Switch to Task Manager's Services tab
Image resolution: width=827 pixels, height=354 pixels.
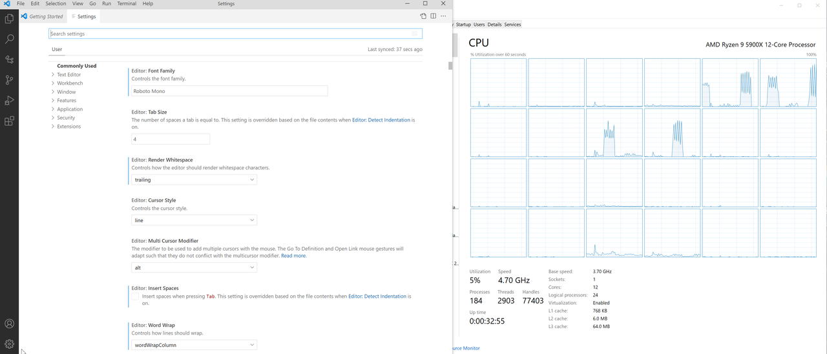point(512,25)
